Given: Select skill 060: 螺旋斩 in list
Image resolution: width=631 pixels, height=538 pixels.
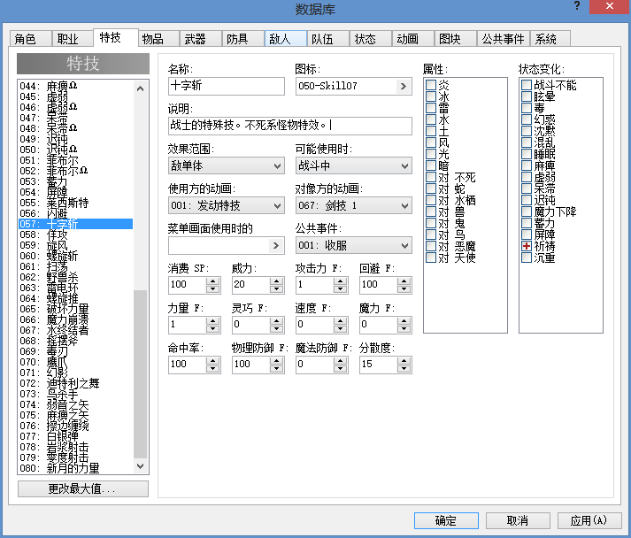Looking at the screenshot, I should [x=75, y=256].
